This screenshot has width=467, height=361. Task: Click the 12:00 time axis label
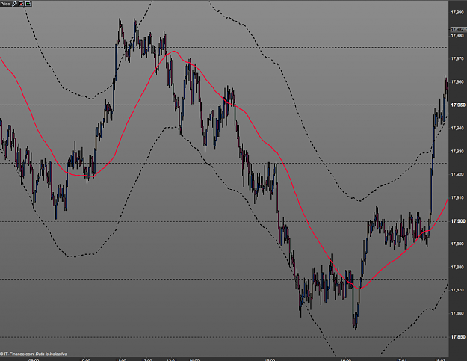(146, 360)
